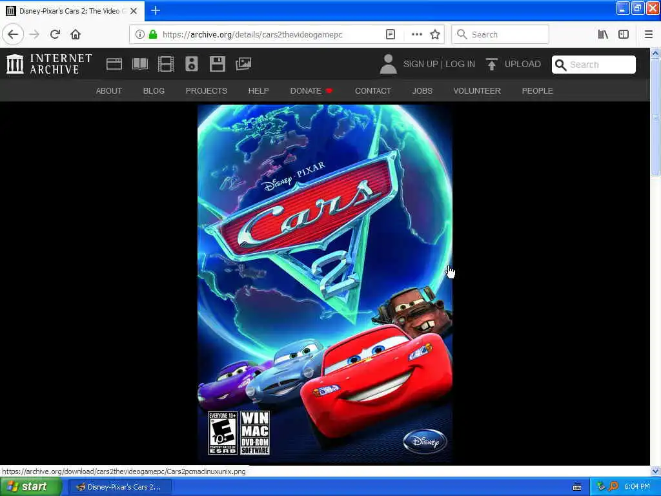Reload the current page

click(x=55, y=34)
